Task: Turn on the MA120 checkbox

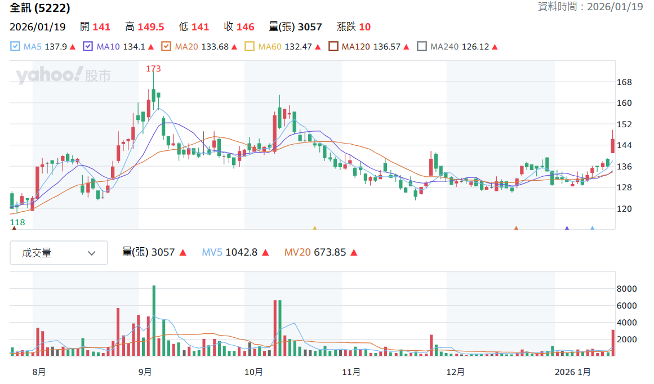Action: pyautogui.click(x=333, y=46)
